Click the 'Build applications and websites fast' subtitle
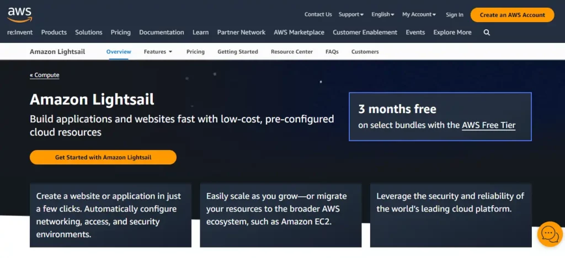The width and height of the screenshot is (565, 258). pos(182,126)
